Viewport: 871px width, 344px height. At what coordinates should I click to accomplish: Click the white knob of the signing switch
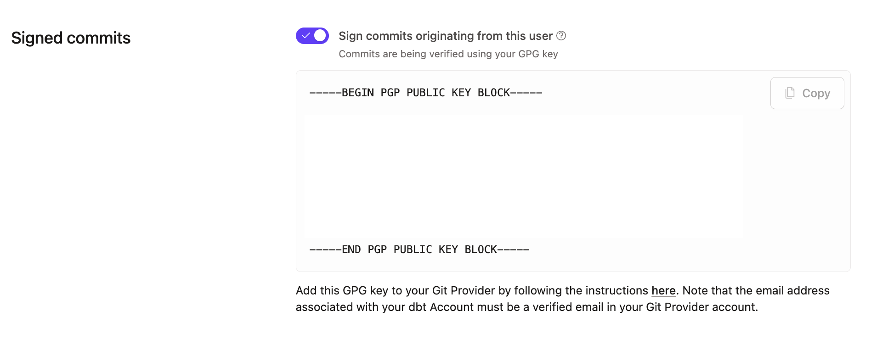tap(320, 35)
